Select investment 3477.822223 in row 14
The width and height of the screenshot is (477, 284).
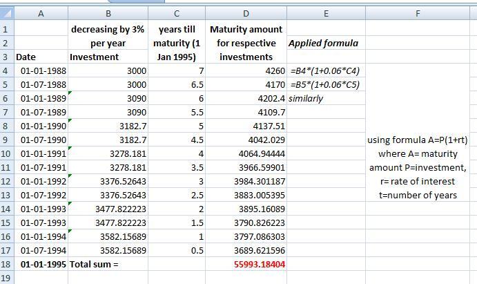[108, 209]
